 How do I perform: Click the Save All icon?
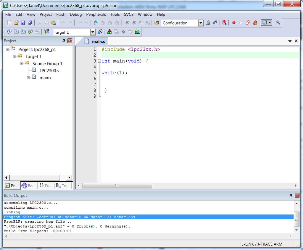30,23
